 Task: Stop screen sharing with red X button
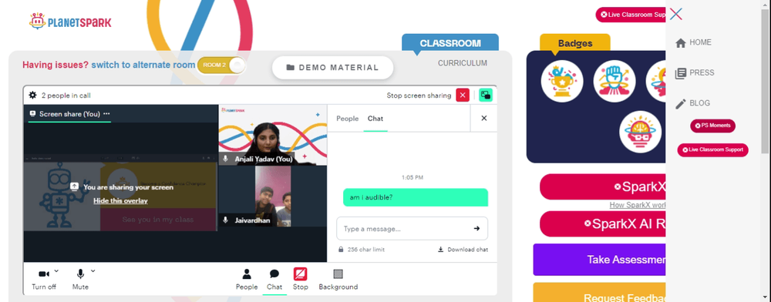463,96
